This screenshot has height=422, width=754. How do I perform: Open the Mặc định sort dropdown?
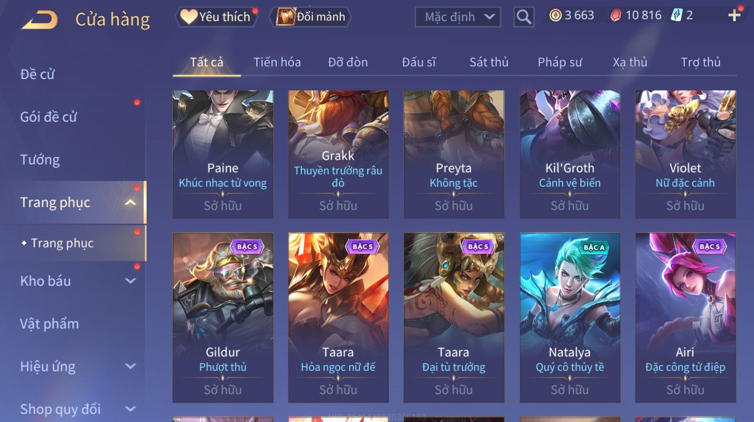458,17
